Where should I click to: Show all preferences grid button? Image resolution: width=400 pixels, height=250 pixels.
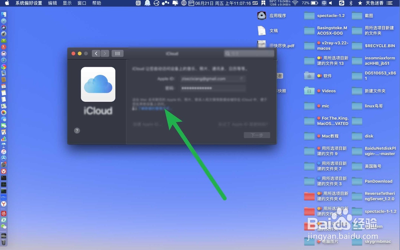click(x=118, y=53)
